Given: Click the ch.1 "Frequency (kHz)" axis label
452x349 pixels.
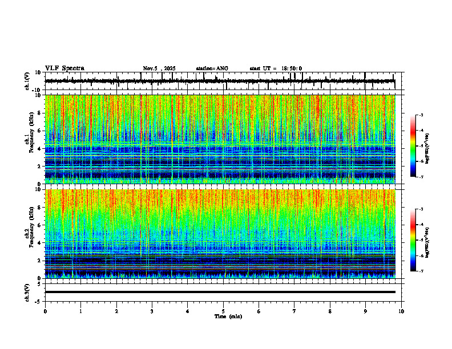Looking at the screenshot, I should pos(31,132).
